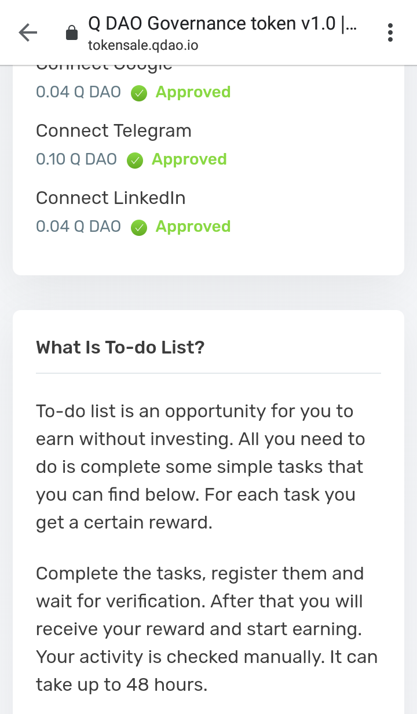Click the topmost Approved status label

click(x=193, y=92)
